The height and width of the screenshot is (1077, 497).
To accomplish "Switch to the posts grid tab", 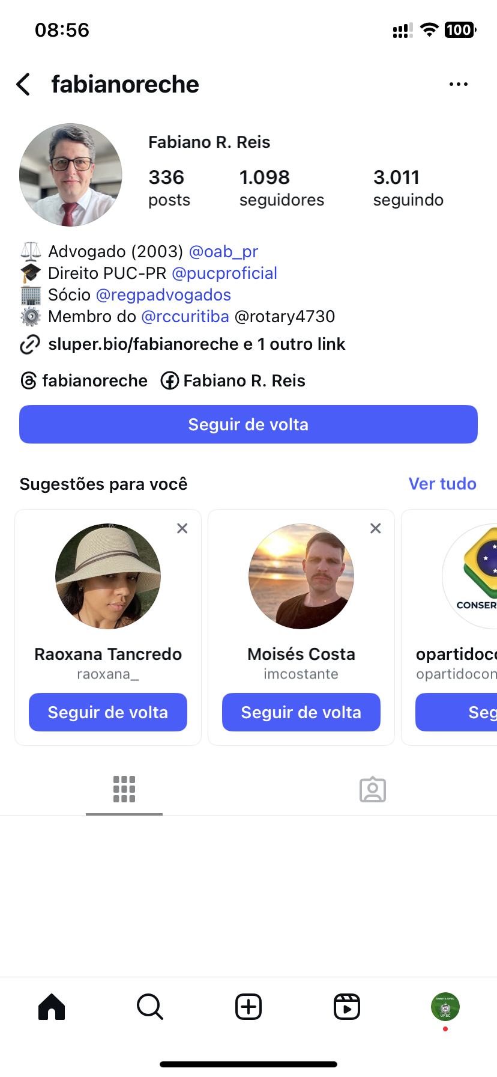I will point(124,789).
